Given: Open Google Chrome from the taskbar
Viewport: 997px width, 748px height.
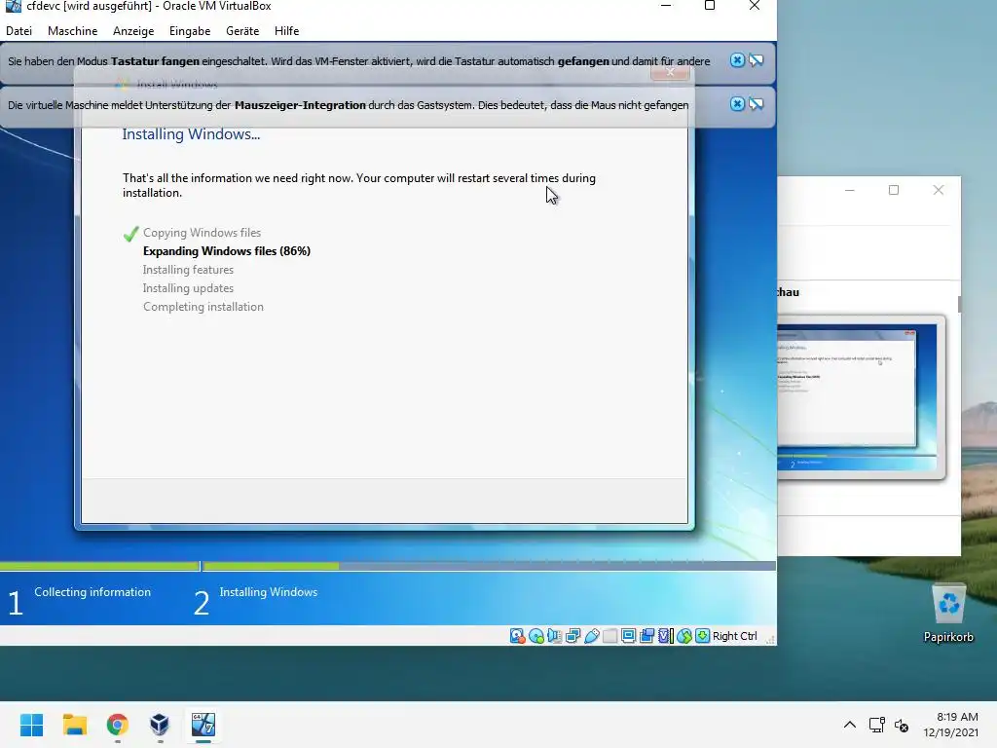Looking at the screenshot, I should [x=118, y=725].
